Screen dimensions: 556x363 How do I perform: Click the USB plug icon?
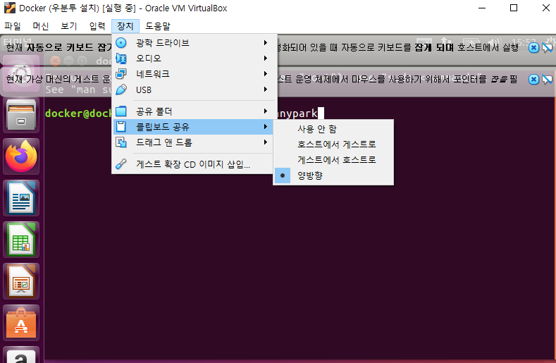[121, 90]
